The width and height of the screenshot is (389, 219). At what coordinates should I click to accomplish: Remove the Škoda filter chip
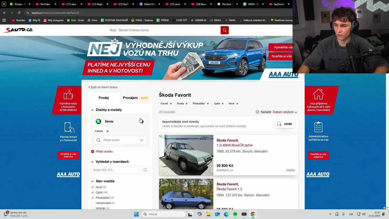click(187, 104)
